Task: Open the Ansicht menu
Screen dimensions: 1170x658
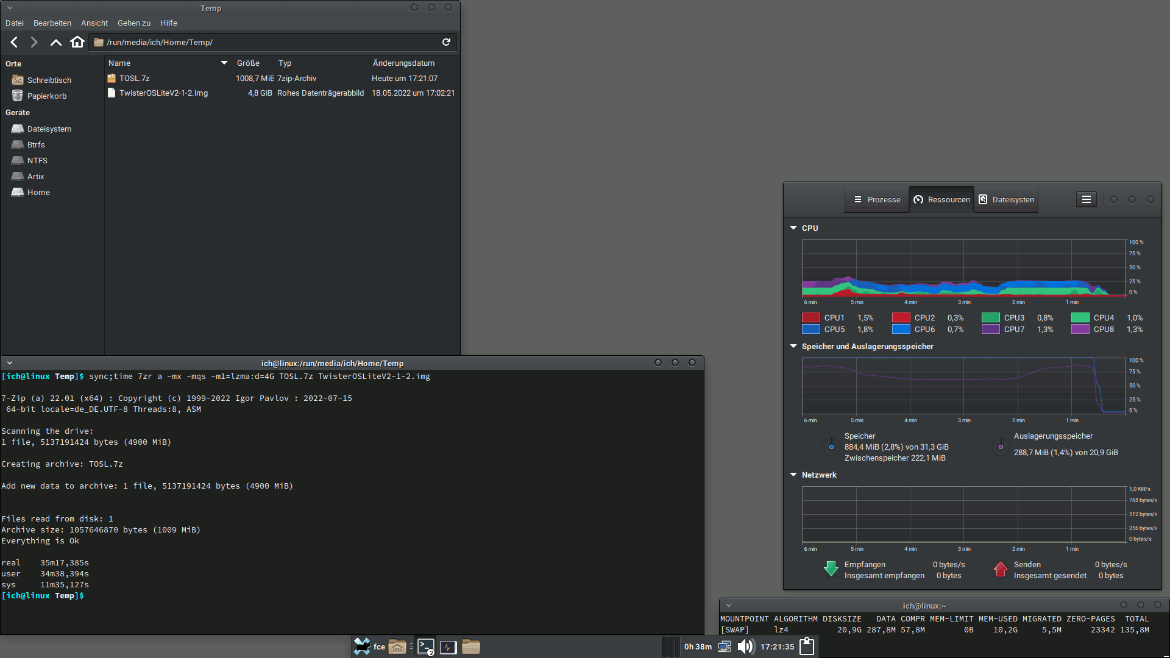Action: pyautogui.click(x=94, y=23)
